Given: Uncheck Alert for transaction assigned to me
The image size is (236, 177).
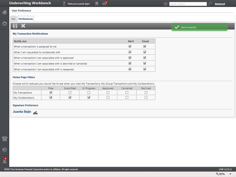Looking at the screenshot, I should [x=130, y=46].
